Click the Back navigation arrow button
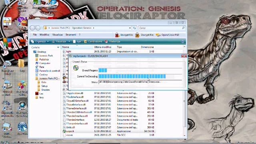Viewport: 256px width, 144px height. click(x=32, y=28)
